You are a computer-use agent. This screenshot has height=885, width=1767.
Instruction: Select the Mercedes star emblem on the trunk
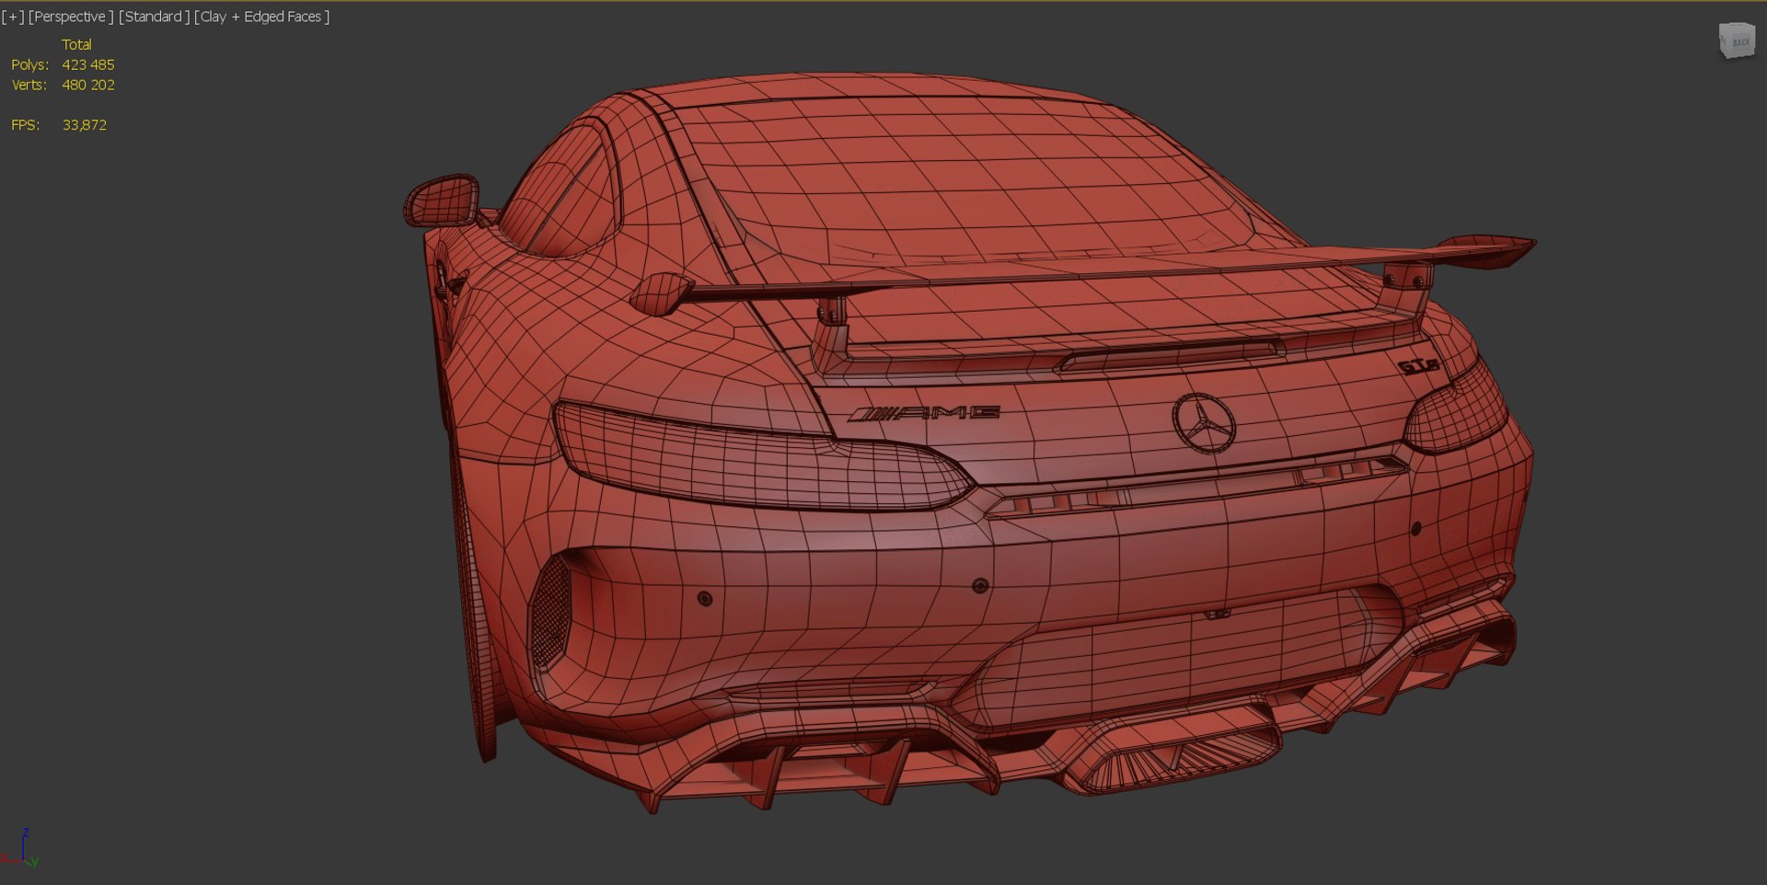coord(1204,423)
